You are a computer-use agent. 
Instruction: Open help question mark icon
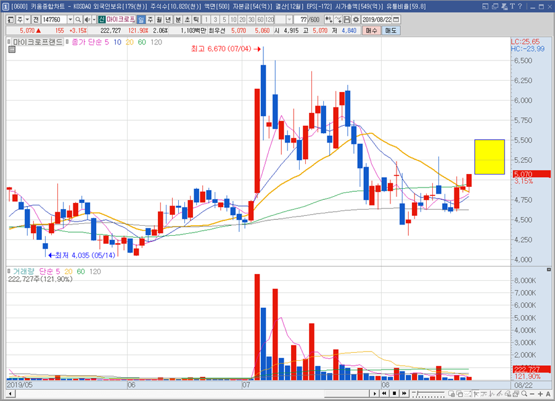[520, 6]
